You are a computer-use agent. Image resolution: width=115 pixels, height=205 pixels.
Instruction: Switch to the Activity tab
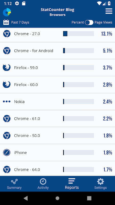[43, 184]
